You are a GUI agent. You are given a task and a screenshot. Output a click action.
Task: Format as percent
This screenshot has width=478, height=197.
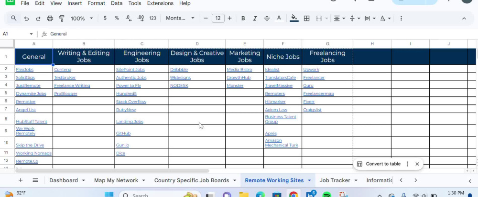tap(117, 18)
